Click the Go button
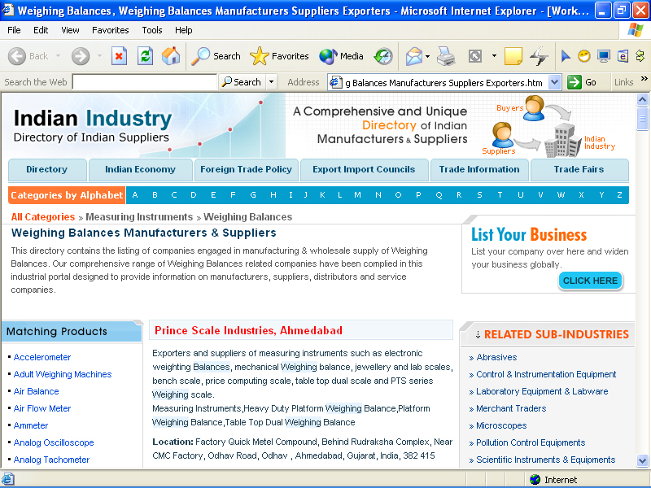The image size is (651, 488). (583, 82)
